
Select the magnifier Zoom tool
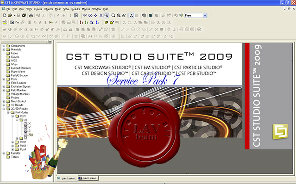[x=113, y=15]
